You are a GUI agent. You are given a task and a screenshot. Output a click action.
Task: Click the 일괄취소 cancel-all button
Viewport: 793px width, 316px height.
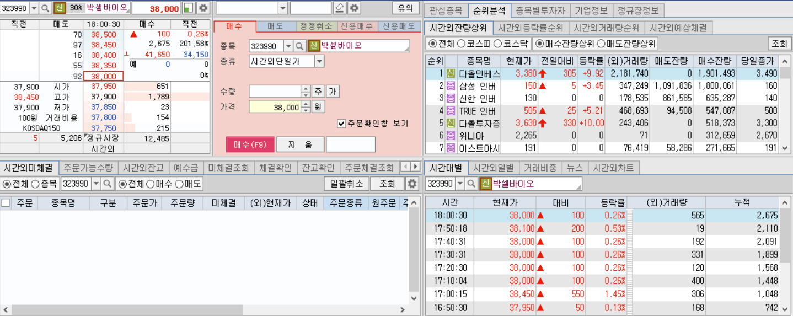(x=346, y=184)
